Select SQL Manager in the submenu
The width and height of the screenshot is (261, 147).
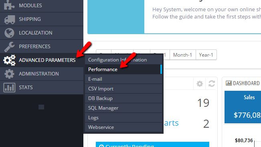click(x=123, y=108)
